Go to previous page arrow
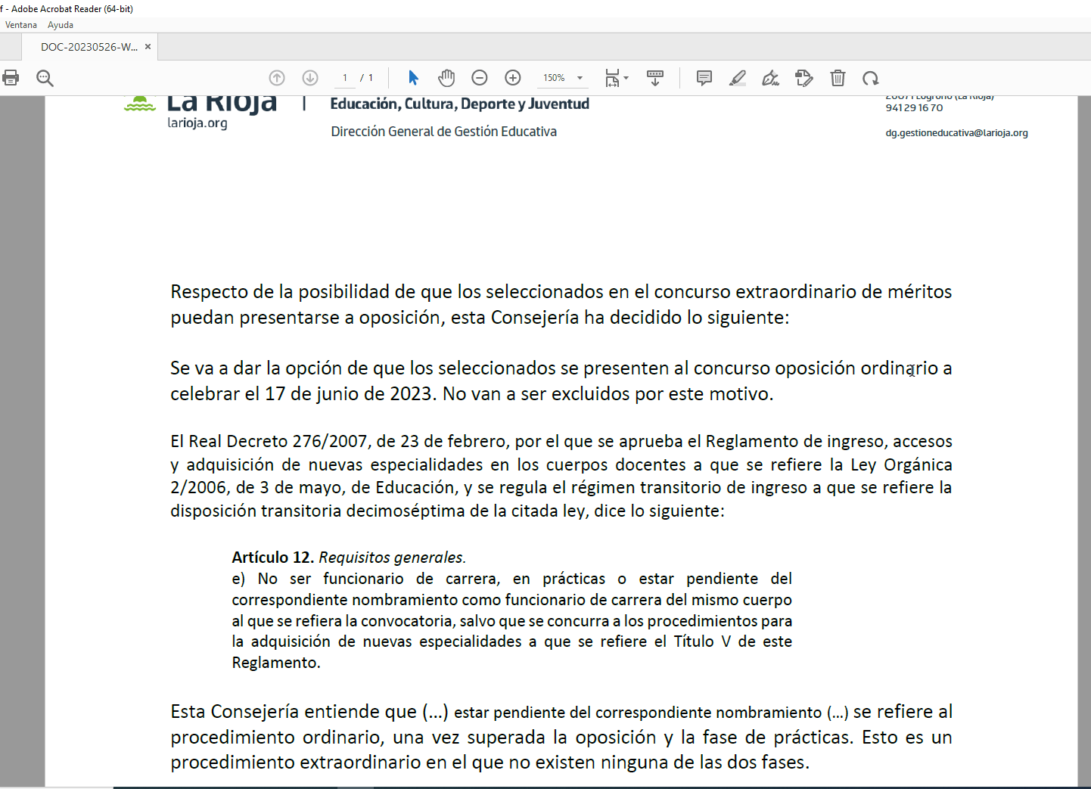This screenshot has height=789, width=1091. 277,78
